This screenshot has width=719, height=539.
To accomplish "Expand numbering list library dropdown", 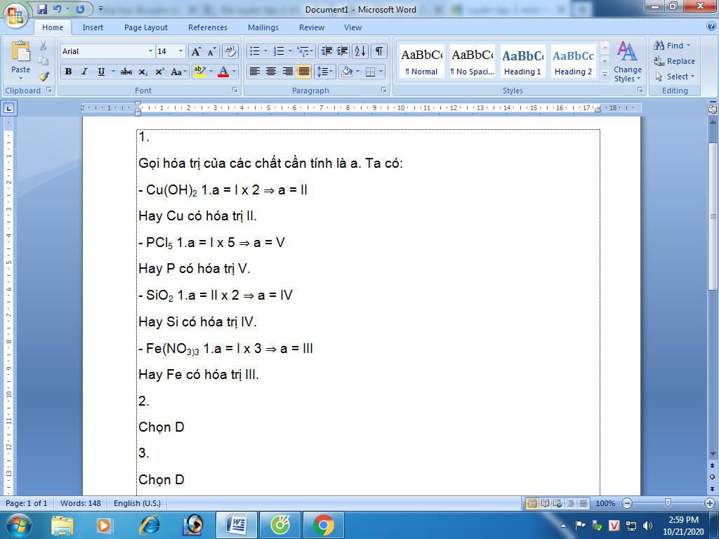I will pos(290,51).
